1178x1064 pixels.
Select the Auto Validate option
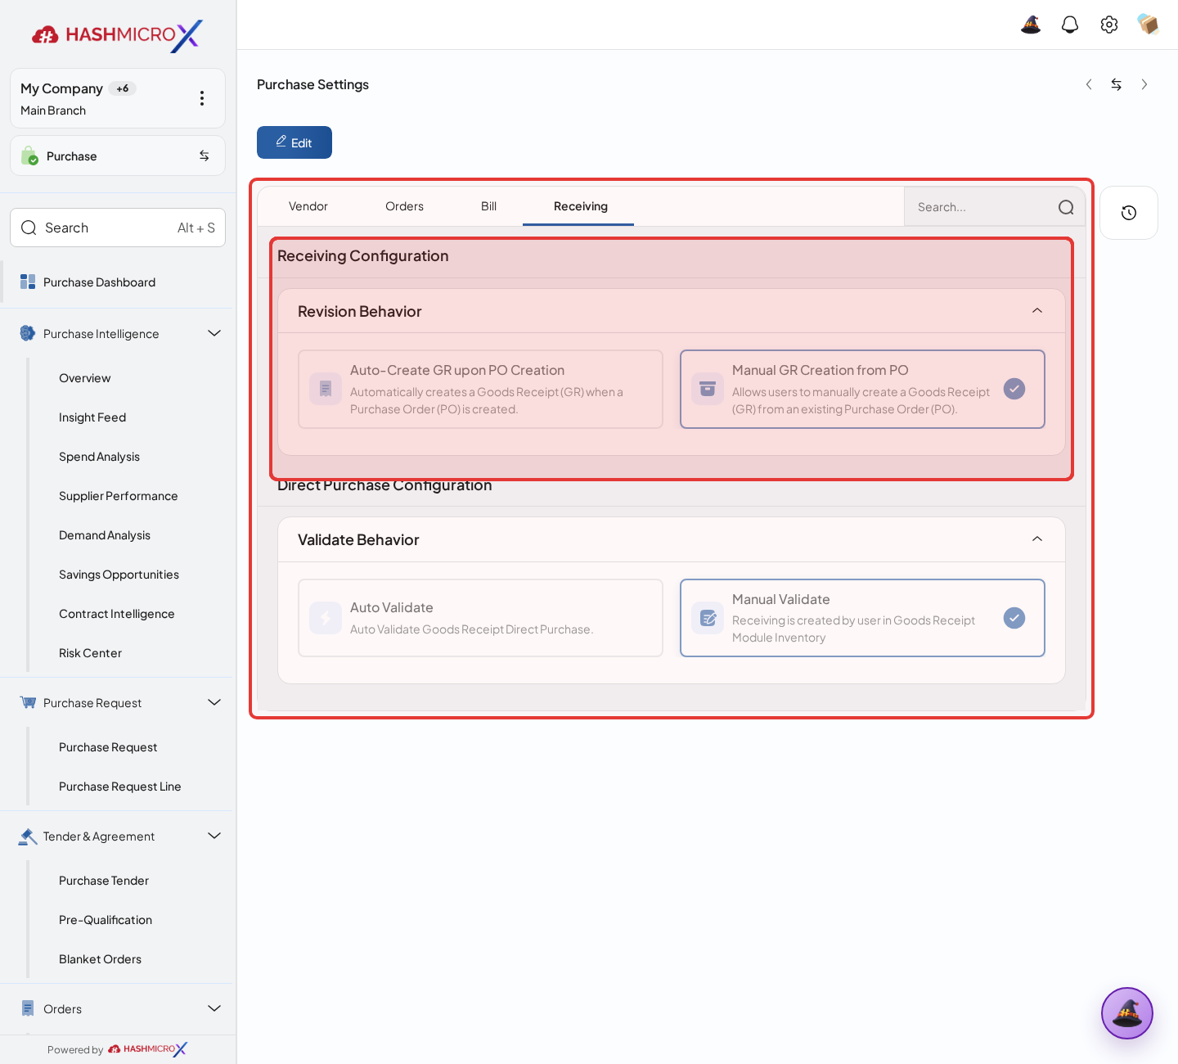(481, 618)
